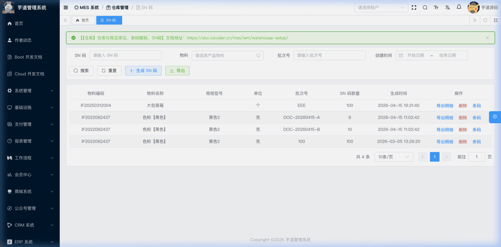
Task: Open the 10条/页 page size dropdown
Action: (394, 157)
